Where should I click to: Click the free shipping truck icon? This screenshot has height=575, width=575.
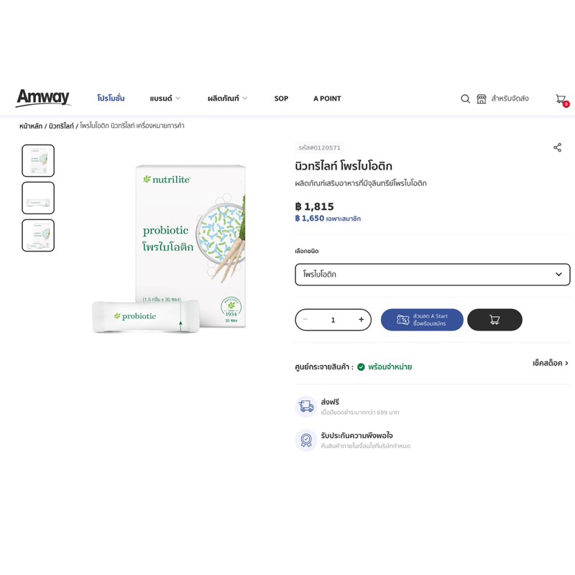point(306,406)
